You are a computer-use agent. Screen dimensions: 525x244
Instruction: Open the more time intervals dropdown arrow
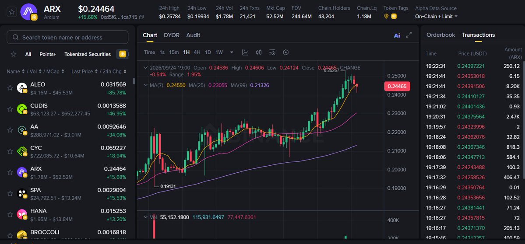pos(232,52)
